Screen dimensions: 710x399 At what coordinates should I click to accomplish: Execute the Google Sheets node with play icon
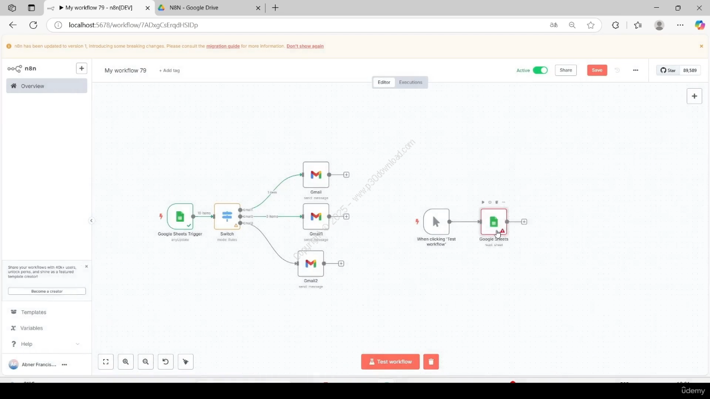[483, 202]
